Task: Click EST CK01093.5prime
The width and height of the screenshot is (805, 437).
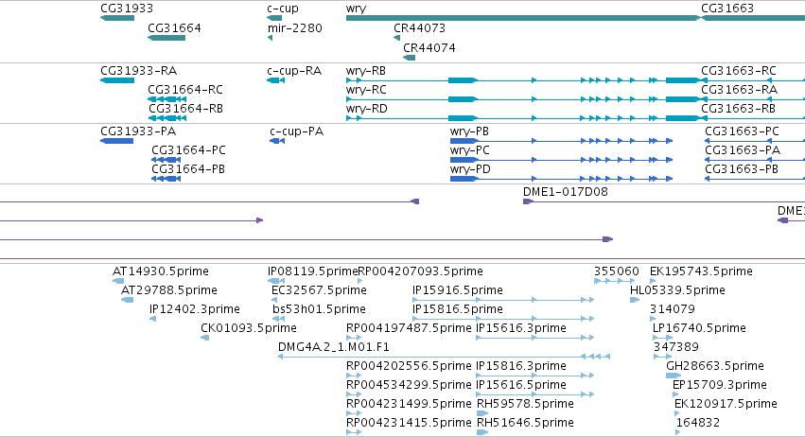Action: [x=249, y=328]
